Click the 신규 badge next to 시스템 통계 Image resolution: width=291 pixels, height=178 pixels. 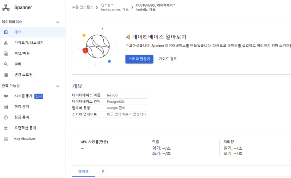39,96
